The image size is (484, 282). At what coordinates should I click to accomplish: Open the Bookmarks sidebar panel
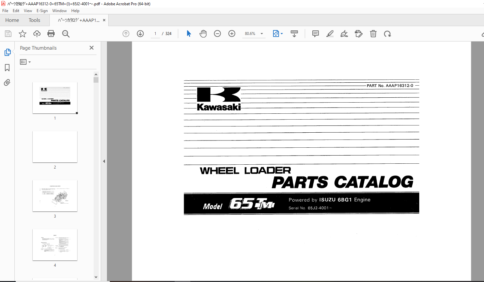[7, 68]
